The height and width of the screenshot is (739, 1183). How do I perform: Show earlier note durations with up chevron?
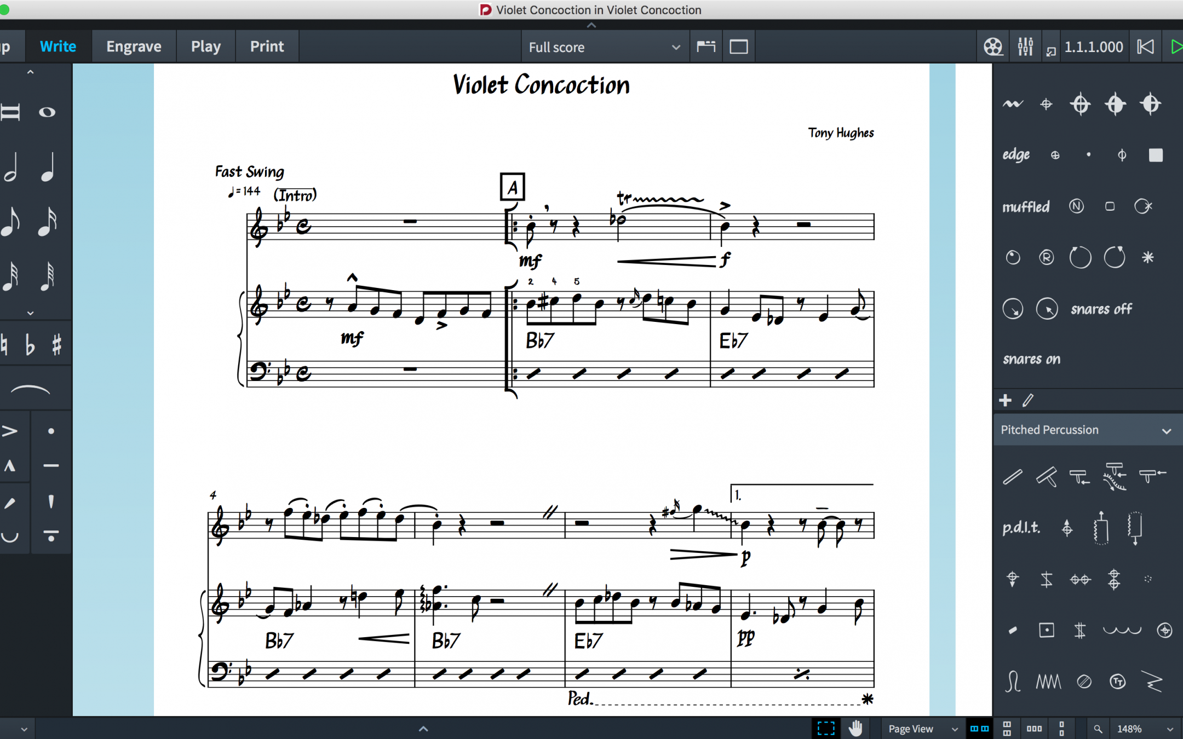coord(31,72)
